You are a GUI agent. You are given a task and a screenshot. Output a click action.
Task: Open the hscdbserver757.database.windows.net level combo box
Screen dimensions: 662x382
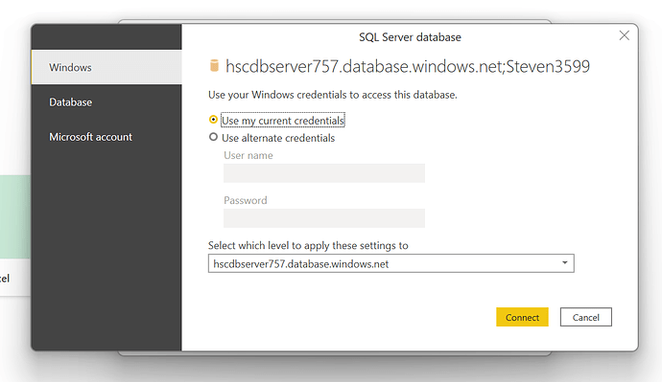point(390,263)
